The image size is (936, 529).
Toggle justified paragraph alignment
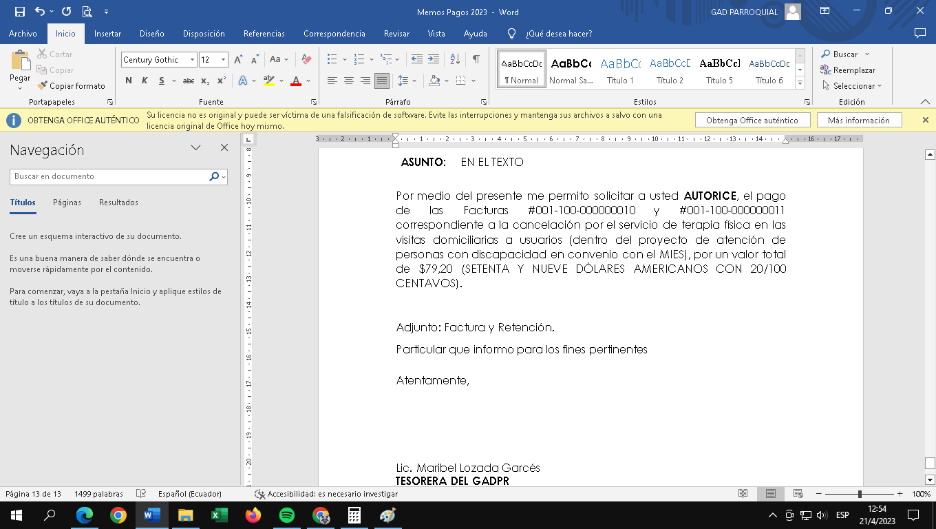coord(381,81)
